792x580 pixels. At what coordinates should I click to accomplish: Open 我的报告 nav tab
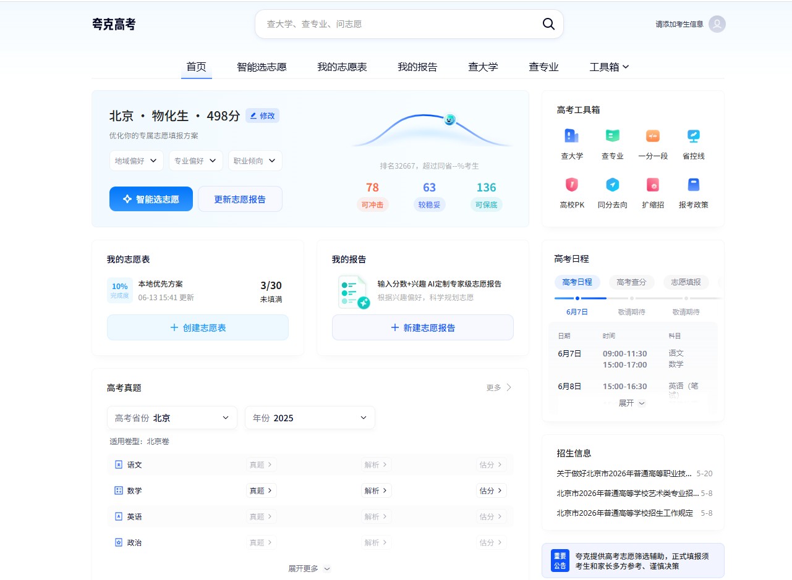click(417, 67)
